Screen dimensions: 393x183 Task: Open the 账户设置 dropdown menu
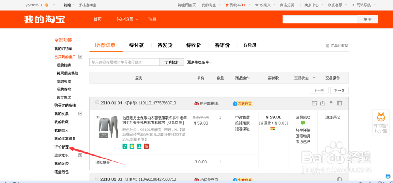point(127,20)
